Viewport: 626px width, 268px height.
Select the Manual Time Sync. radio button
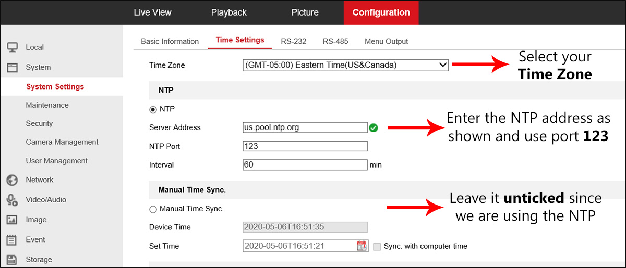tap(153, 209)
